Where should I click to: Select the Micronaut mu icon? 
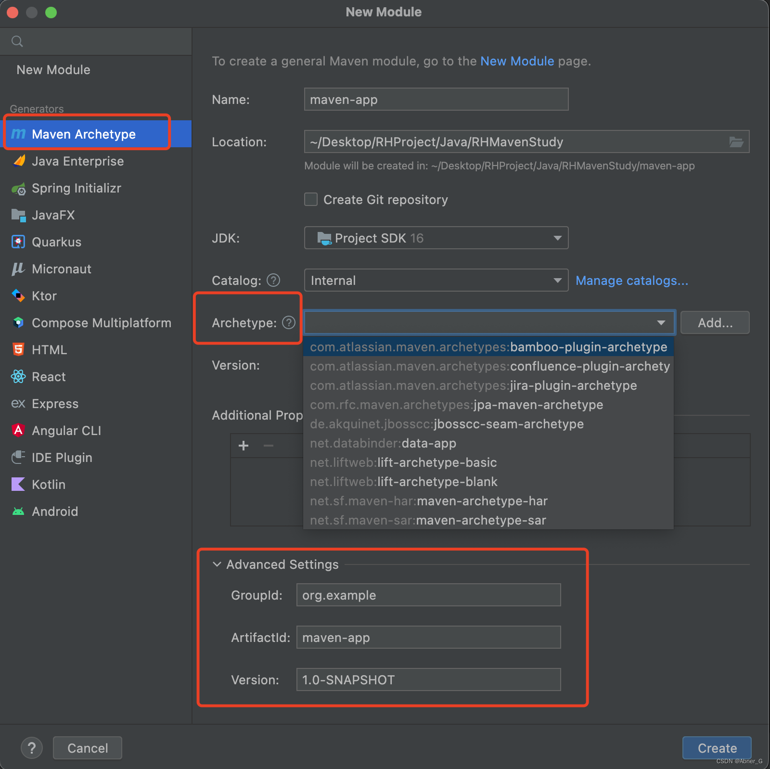[x=18, y=269]
